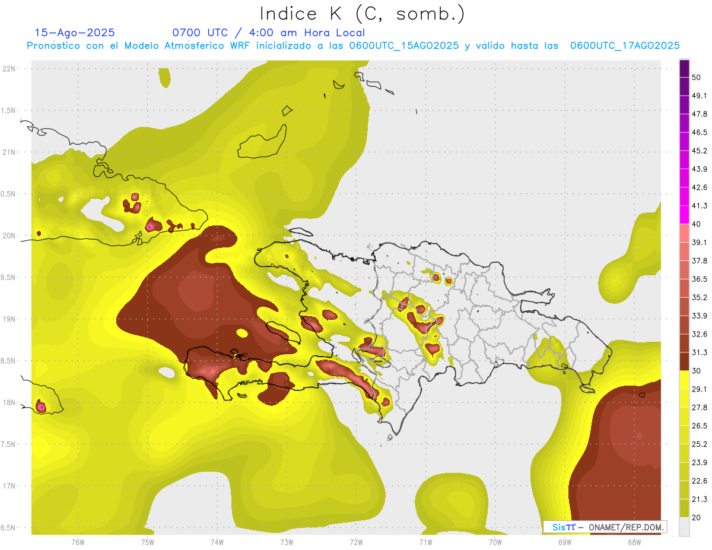Click the "21N" latitude label
The height and width of the screenshot is (550, 712).
click(9, 152)
